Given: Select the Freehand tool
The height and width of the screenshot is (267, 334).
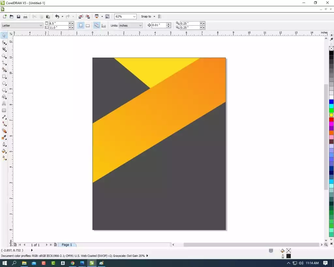Looking at the screenshot, I should click(x=4, y=63).
